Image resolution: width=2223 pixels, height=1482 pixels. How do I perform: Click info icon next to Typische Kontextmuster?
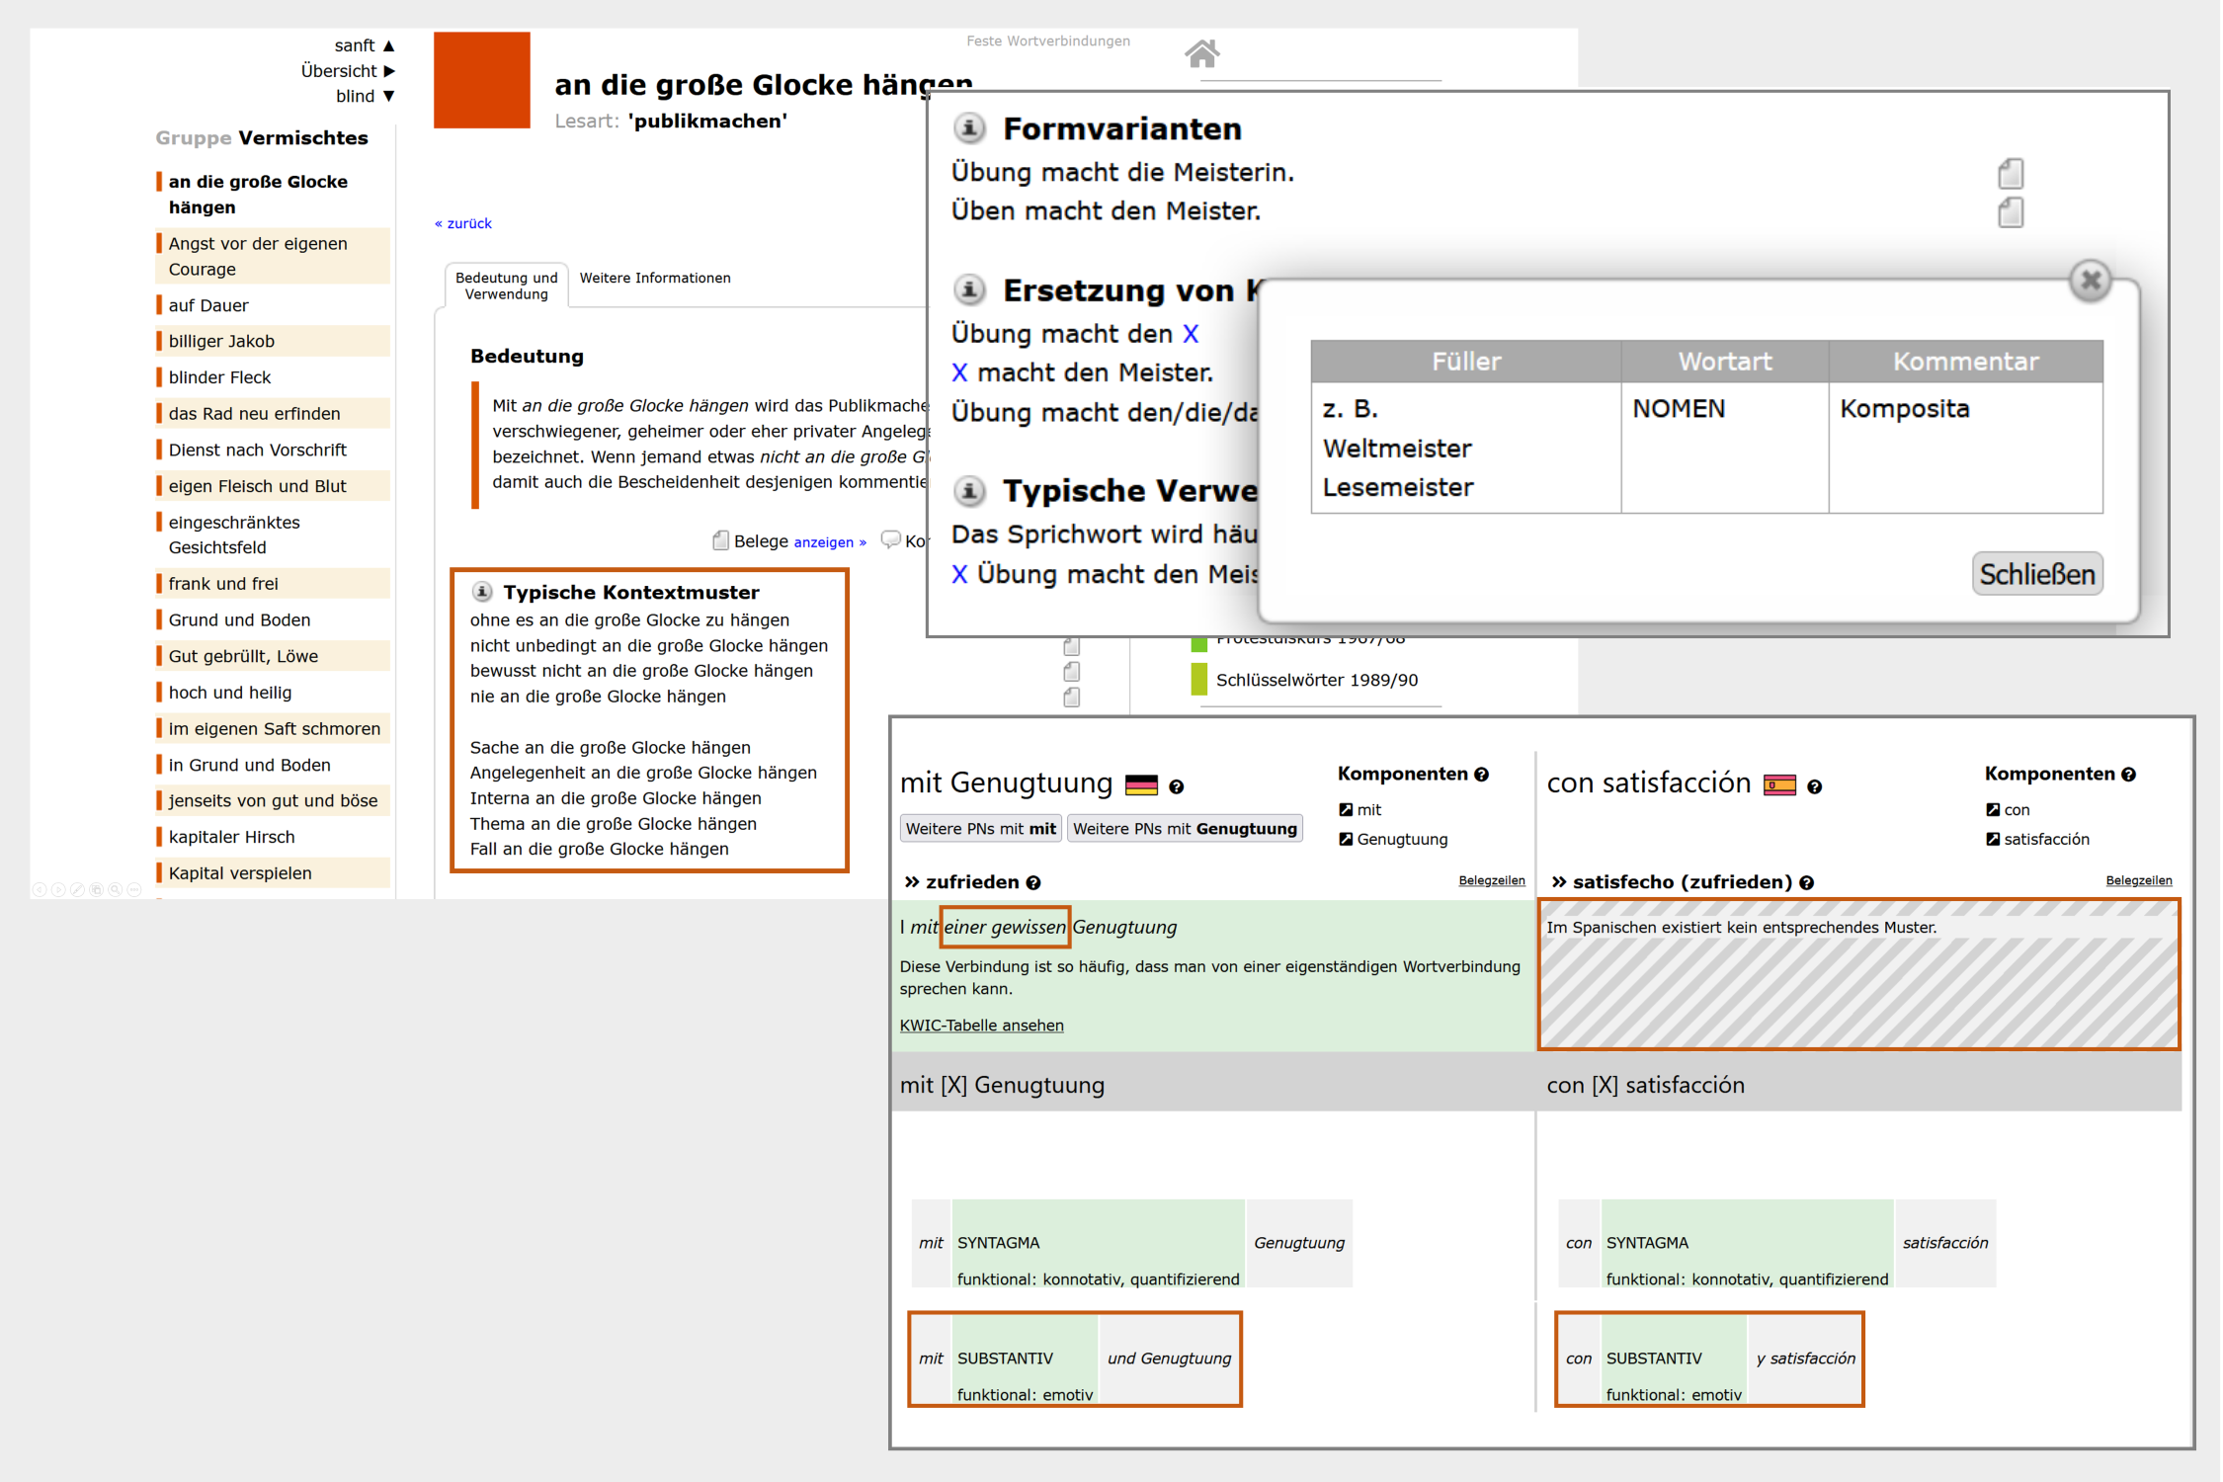(482, 592)
